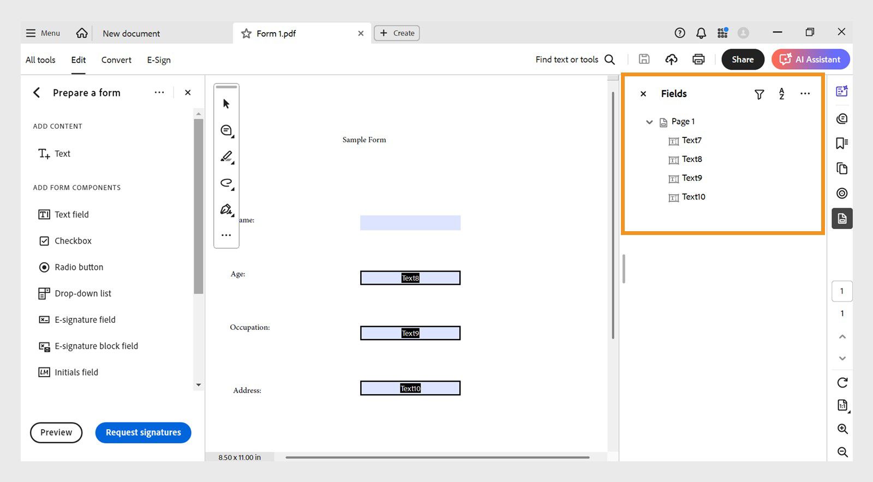This screenshot has width=873, height=482.
Task: Click the Save file icon
Action: tap(644, 59)
